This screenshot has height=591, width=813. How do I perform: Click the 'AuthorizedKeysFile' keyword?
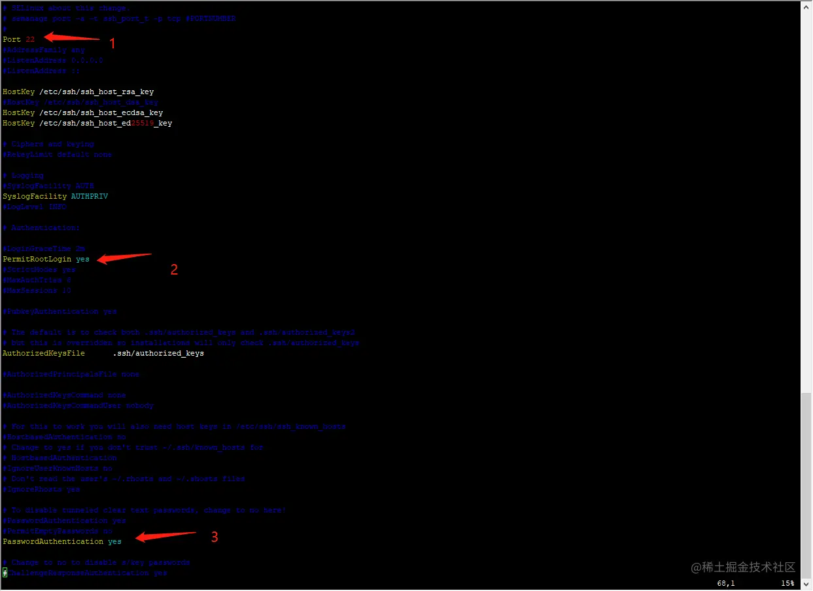coord(43,354)
